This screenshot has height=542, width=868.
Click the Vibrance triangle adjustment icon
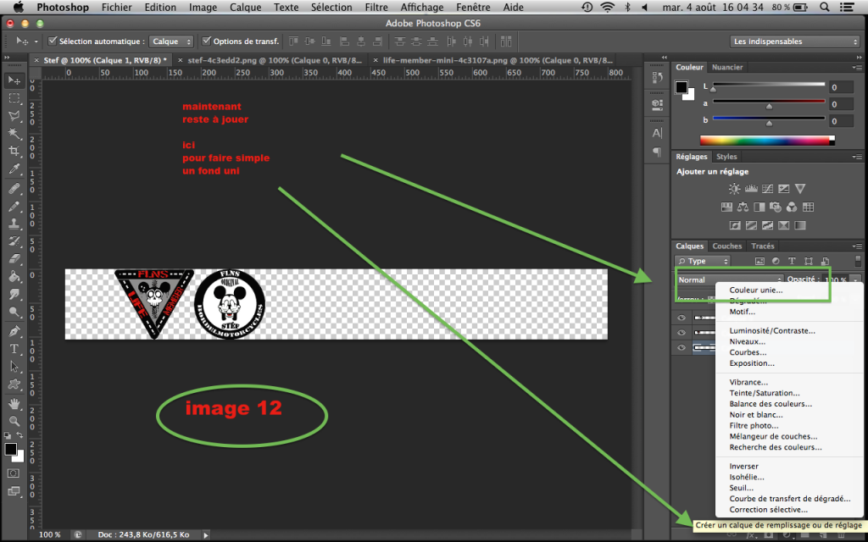point(800,189)
